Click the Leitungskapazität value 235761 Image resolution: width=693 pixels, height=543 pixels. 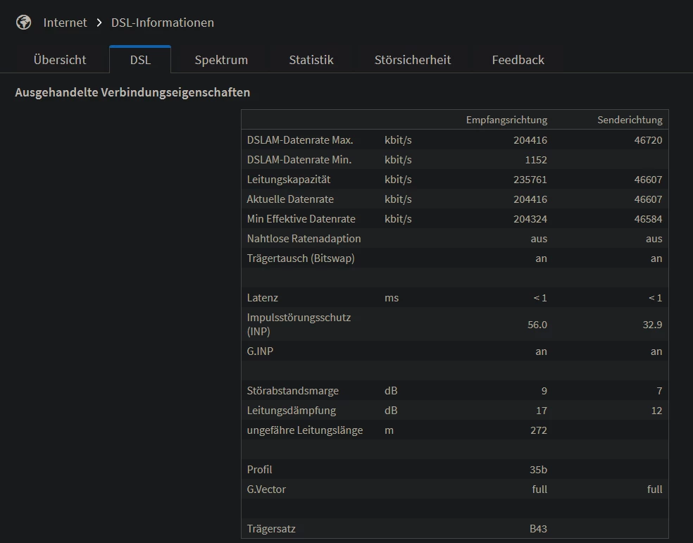coord(530,180)
